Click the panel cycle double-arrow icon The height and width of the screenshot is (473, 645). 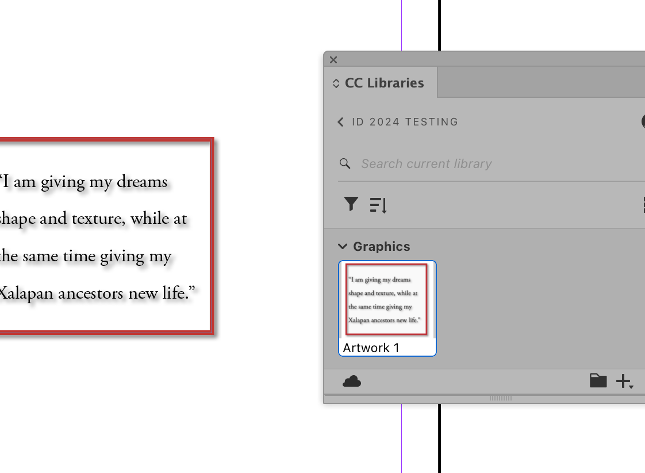click(x=335, y=82)
